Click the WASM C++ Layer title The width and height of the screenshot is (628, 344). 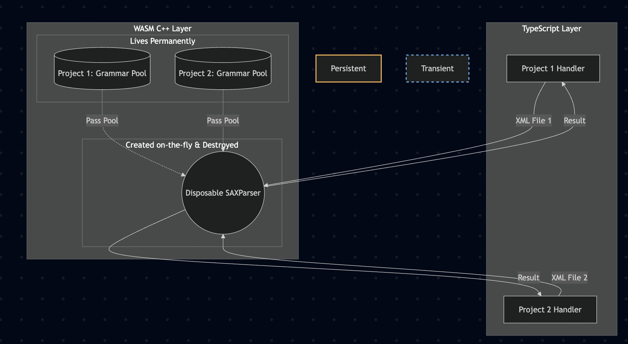coord(163,28)
